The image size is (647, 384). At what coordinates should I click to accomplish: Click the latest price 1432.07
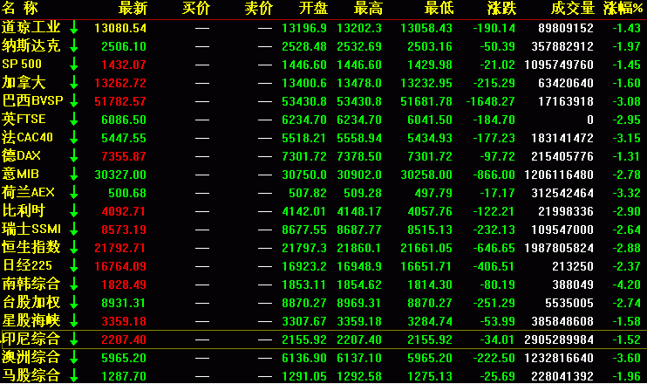[x=124, y=65]
